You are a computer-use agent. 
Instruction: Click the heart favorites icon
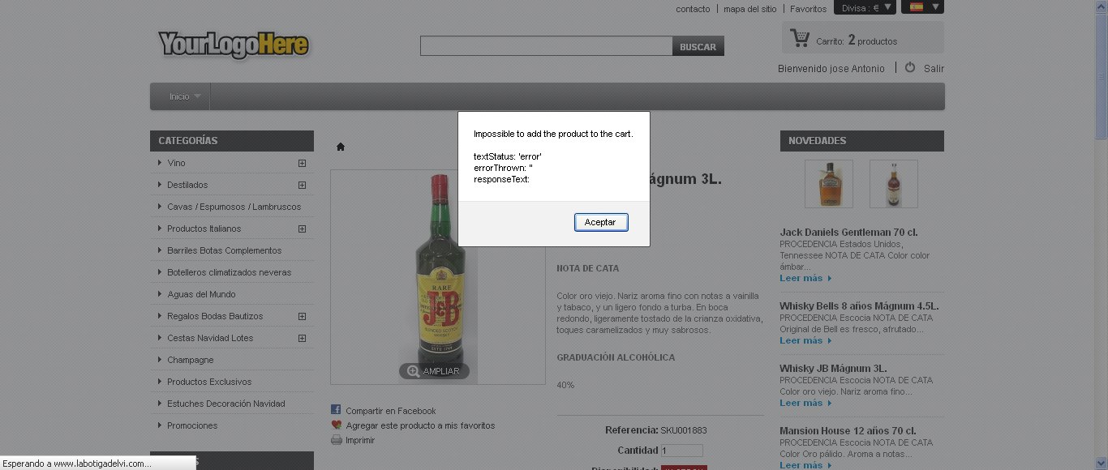point(336,425)
